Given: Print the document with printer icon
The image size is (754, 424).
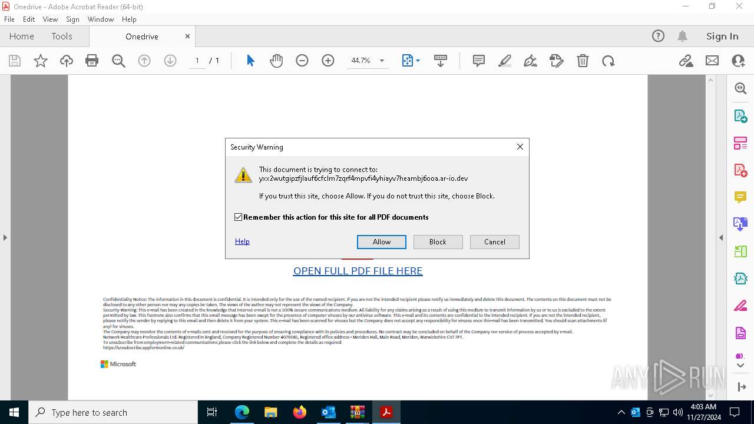Looking at the screenshot, I should [92, 61].
